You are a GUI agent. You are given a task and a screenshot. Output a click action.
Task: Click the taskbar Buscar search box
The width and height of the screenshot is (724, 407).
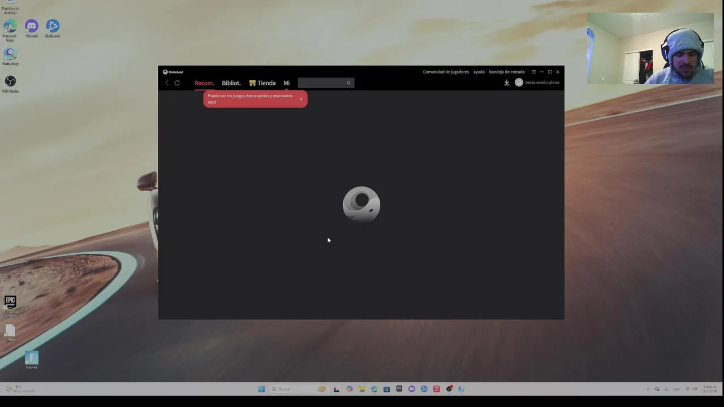[299, 389]
